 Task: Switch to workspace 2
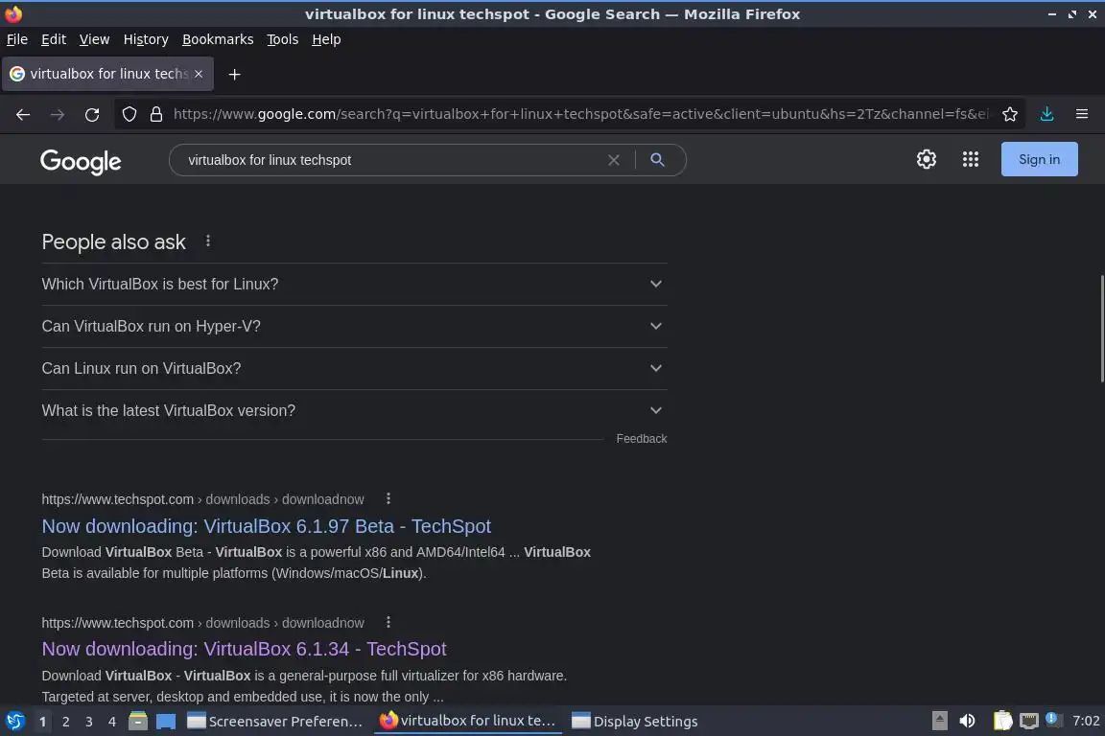point(65,722)
